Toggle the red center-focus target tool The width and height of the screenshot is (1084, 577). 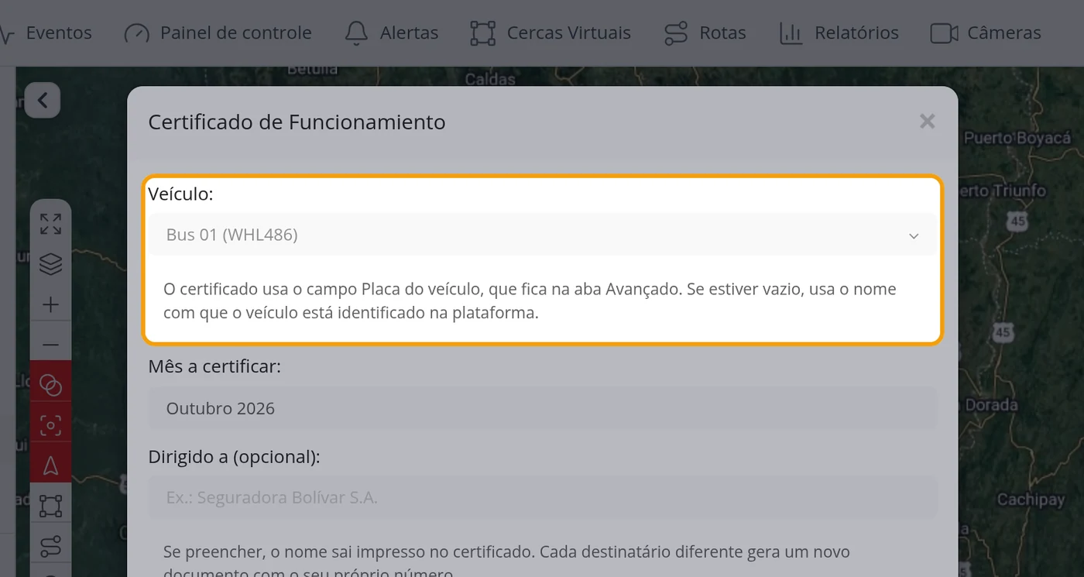(x=50, y=425)
